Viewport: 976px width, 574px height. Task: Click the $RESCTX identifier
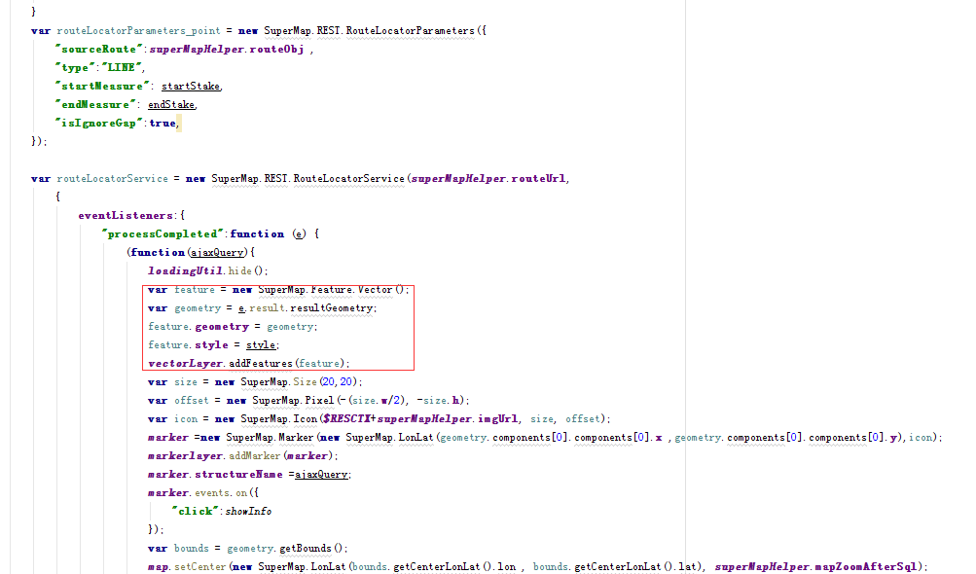click(346, 419)
